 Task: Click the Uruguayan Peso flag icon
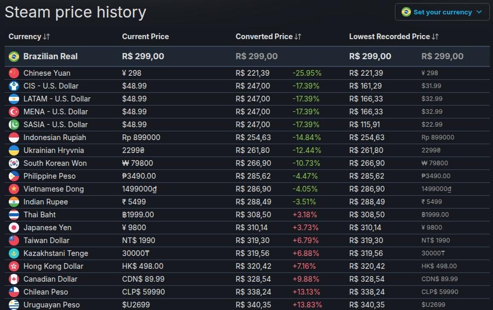coord(14,305)
